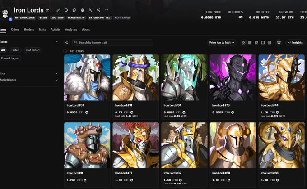This screenshot has height=189, width=307.
Task: Click marketplace icon next to 1.20 ETH price
Action: 277,112
